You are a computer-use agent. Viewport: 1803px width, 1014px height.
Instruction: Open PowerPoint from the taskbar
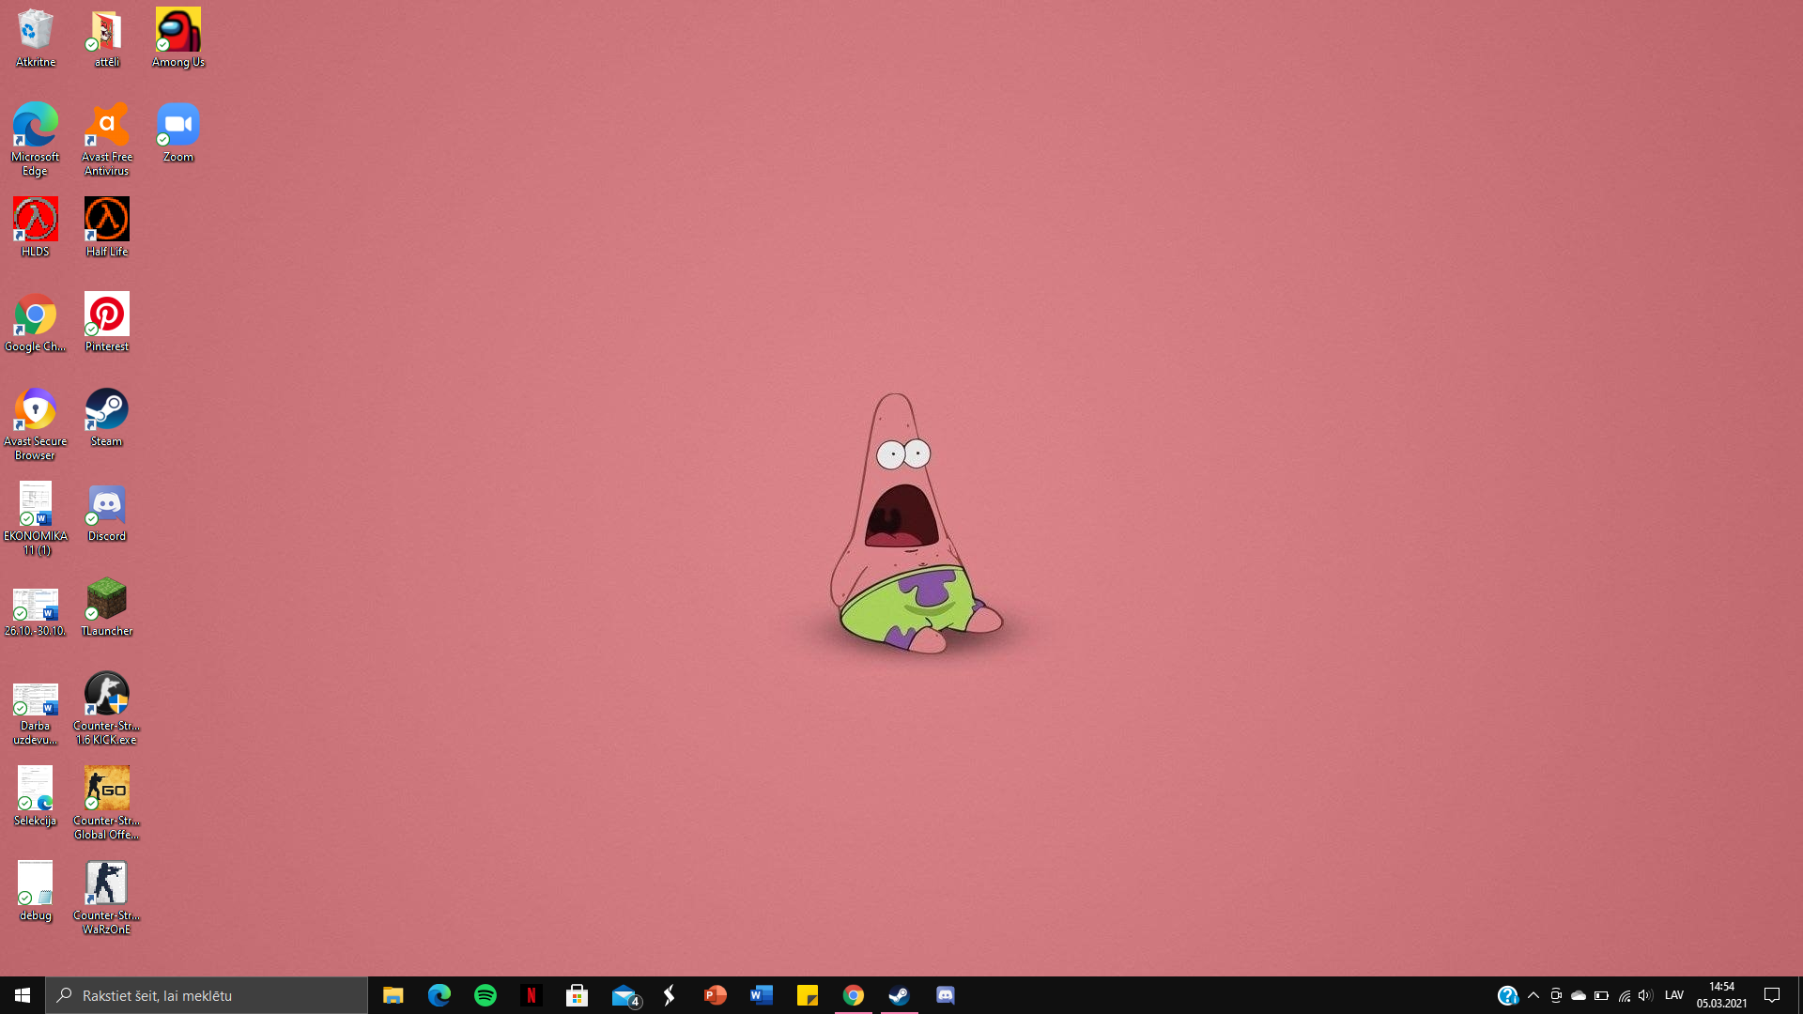[x=715, y=995]
